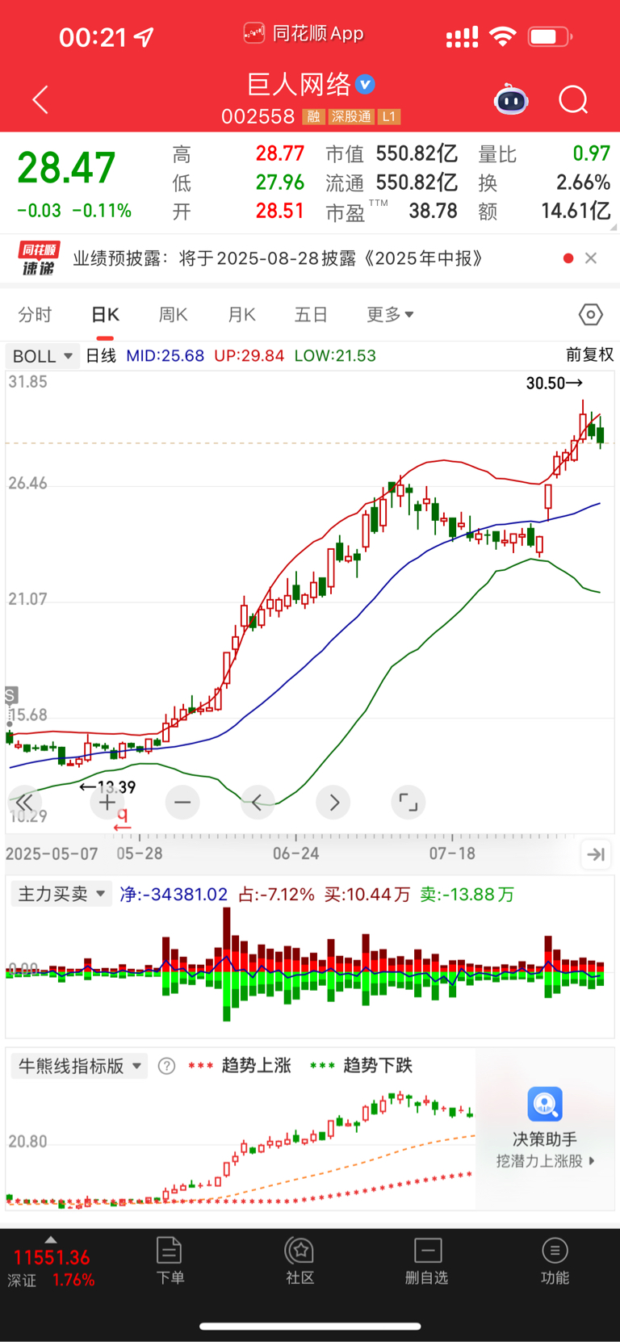Tap the 深证 index value 11551.36
Screen dimensions: 620x1342
point(52,1257)
